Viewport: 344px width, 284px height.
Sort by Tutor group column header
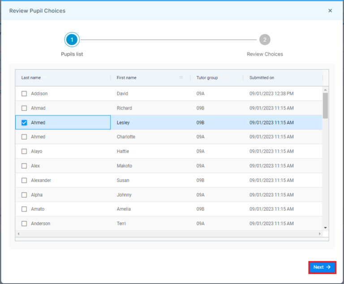coord(207,78)
